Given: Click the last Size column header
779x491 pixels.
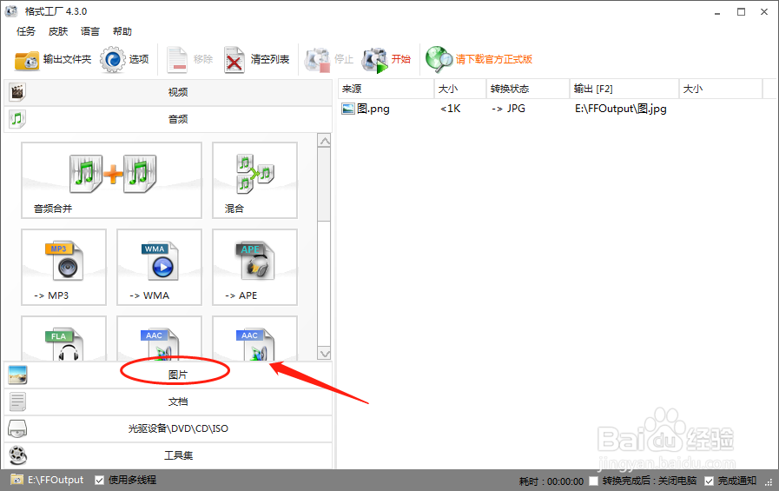Looking at the screenshot, I should (x=720, y=89).
